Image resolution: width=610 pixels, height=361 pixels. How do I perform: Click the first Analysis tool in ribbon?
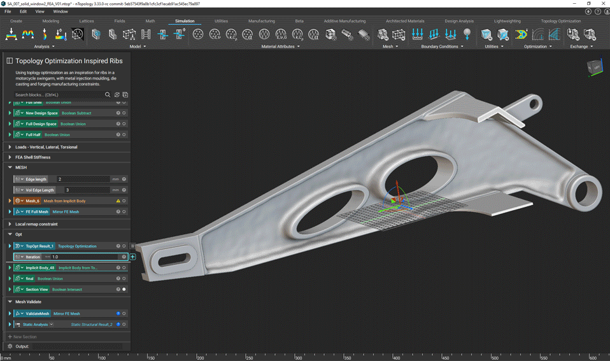point(11,34)
